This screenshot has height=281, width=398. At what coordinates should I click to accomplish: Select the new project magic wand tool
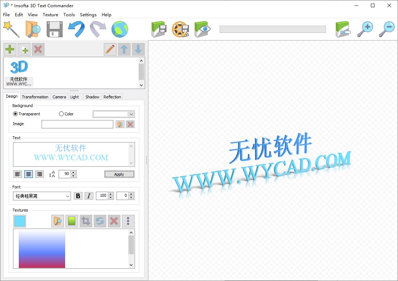point(11,29)
